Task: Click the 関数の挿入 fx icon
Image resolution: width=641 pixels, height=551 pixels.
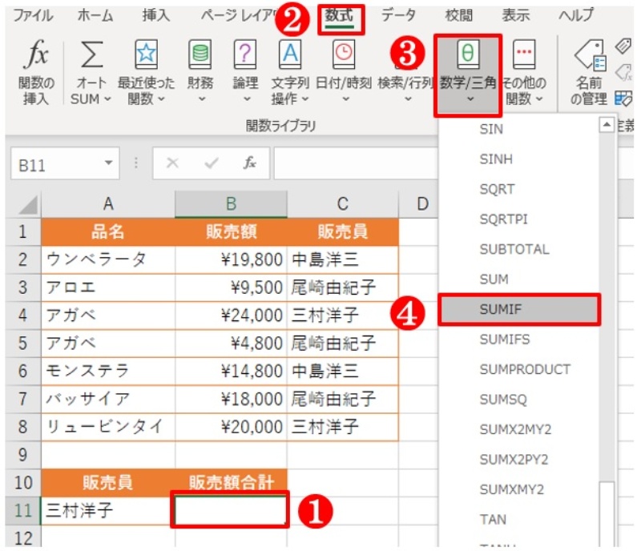Action: tap(37, 58)
